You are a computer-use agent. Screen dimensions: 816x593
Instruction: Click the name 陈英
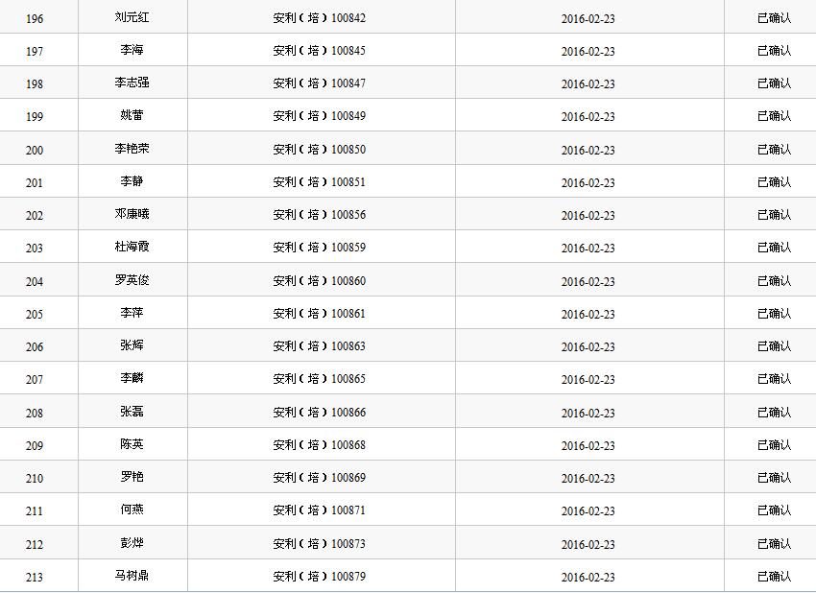(x=132, y=445)
